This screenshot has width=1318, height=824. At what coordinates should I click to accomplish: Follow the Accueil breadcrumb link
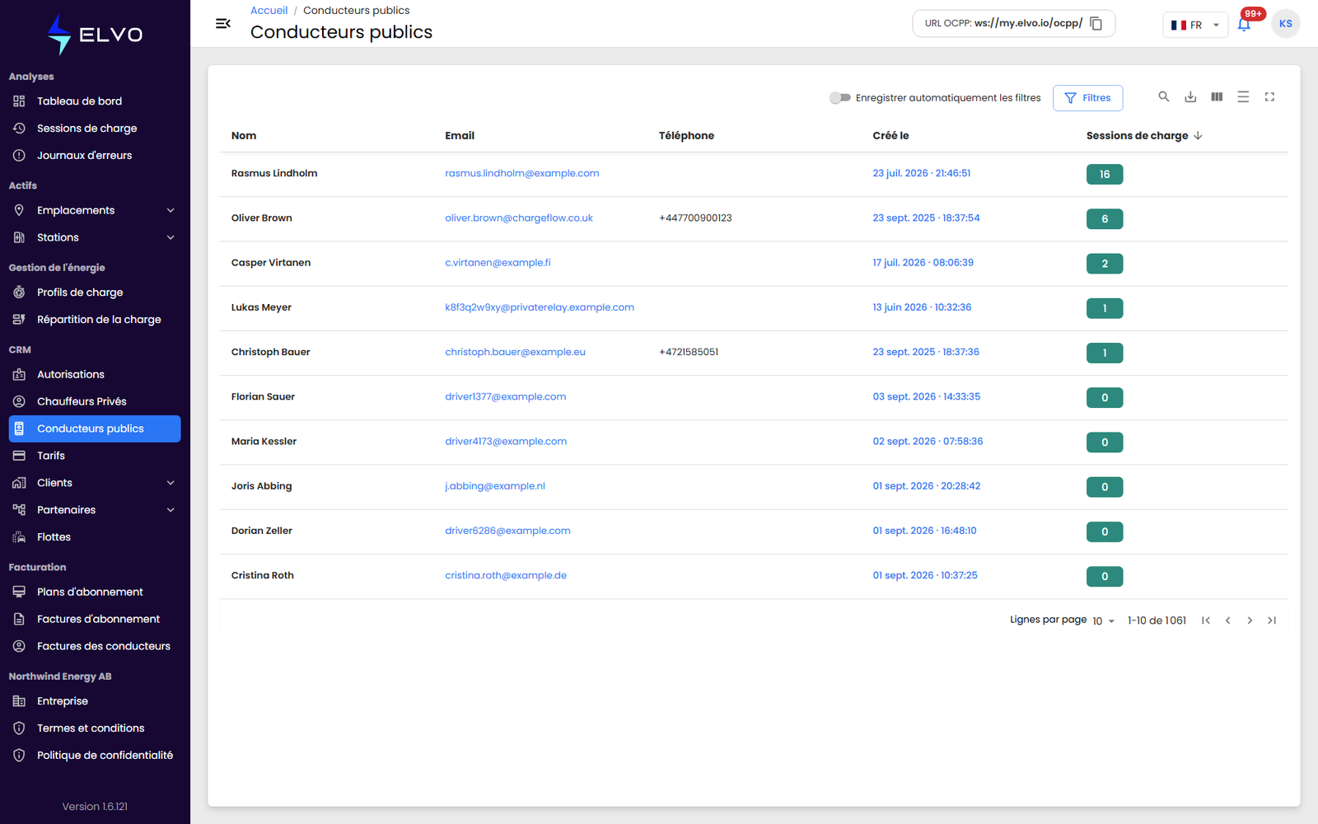269,11
